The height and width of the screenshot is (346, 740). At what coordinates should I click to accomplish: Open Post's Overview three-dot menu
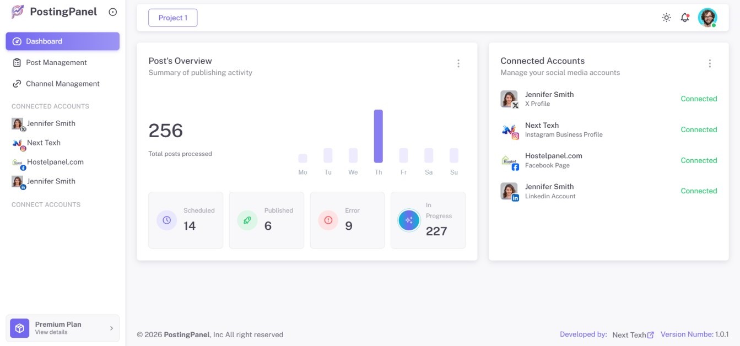tap(458, 63)
